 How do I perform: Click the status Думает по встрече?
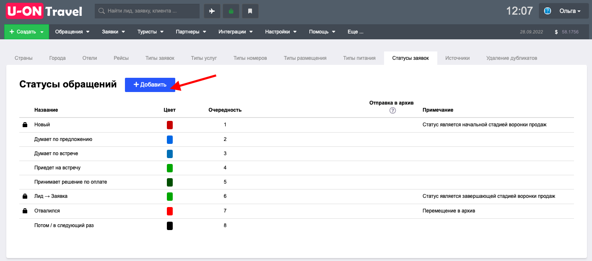click(56, 154)
